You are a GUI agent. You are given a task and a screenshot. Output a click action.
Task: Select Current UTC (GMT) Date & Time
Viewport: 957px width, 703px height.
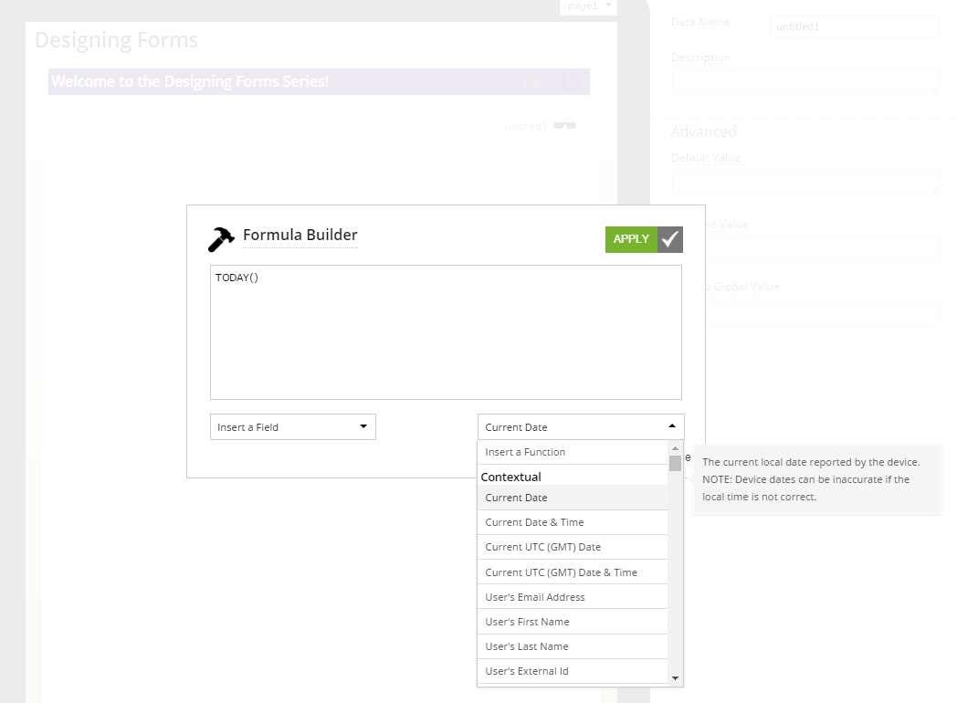click(x=573, y=572)
